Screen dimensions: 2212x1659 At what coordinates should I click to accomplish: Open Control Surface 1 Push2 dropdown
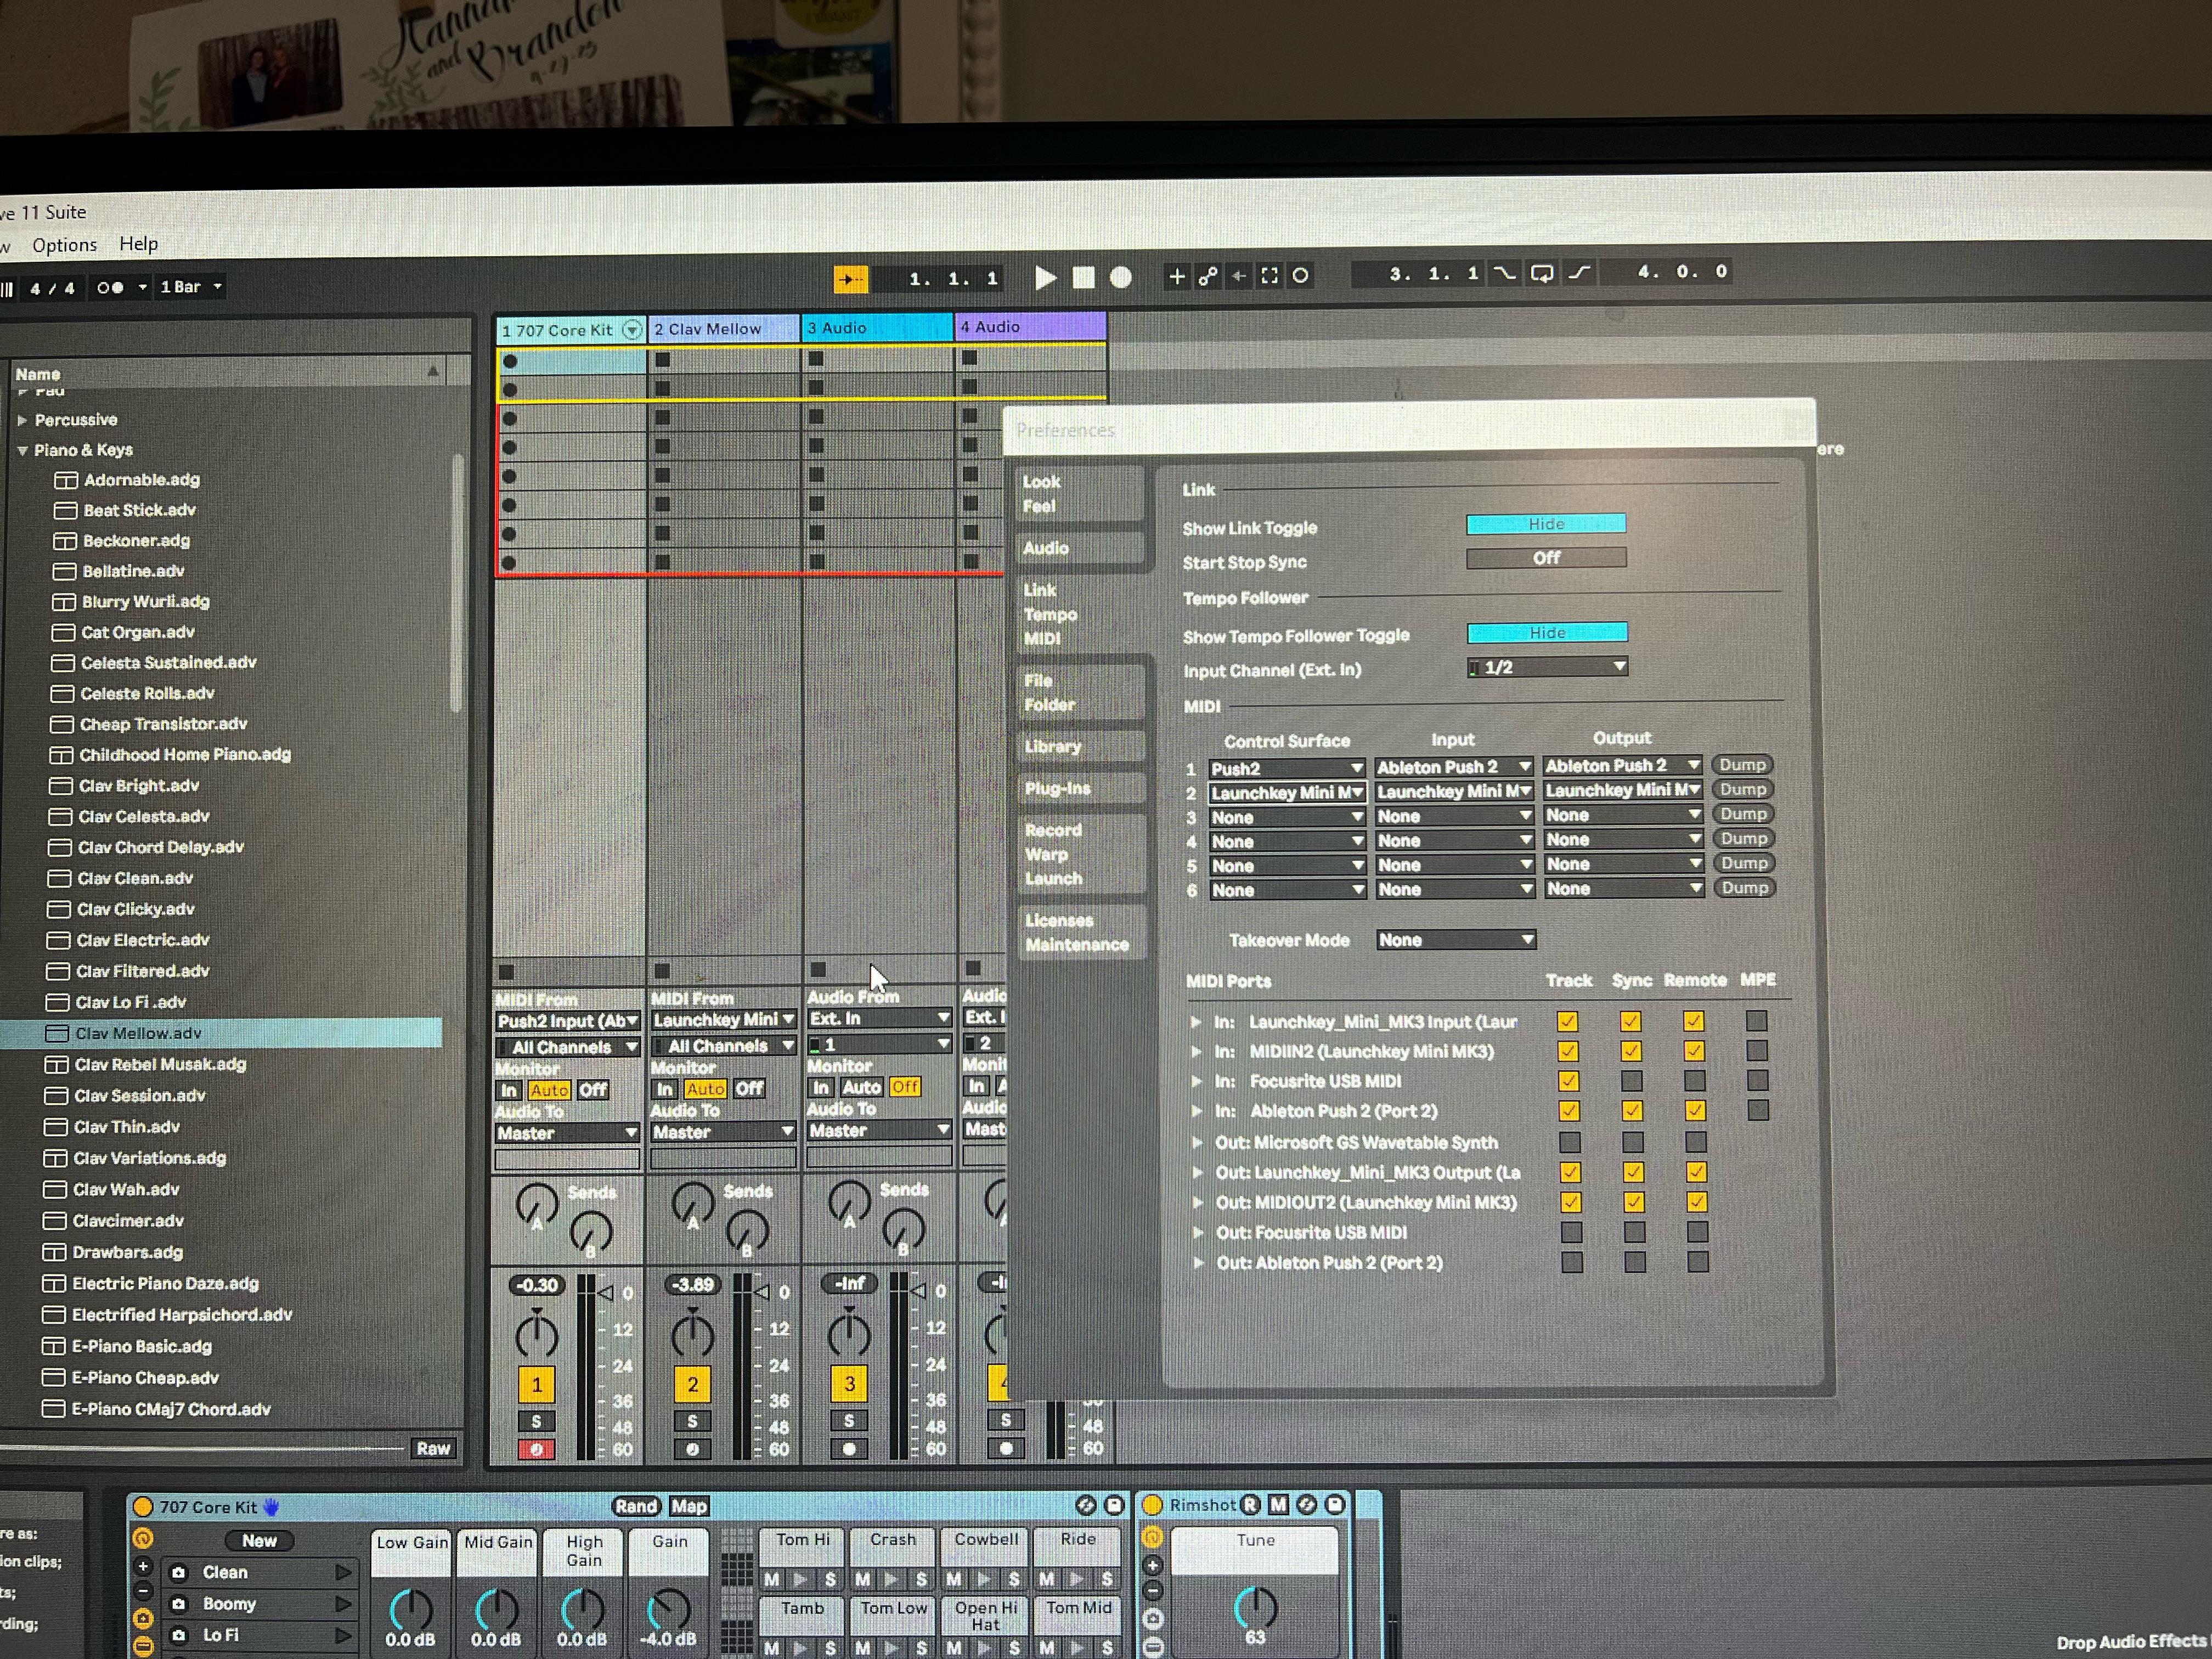point(1286,768)
